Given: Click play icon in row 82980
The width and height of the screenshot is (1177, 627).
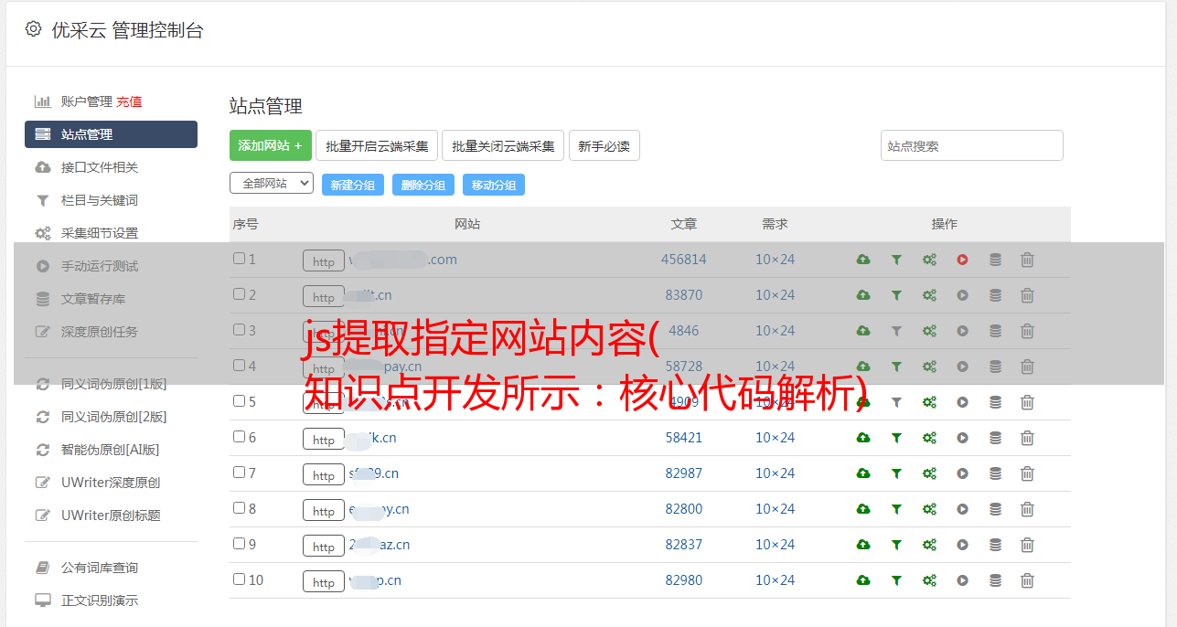Looking at the screenshot, I should (x=962, y=580).
